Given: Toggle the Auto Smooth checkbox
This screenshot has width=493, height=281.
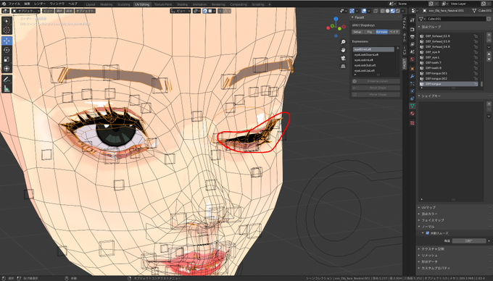Looking at the screenshot, I should point(427,233).
